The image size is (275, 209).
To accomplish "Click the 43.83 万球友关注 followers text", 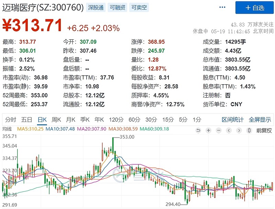I will pyautogui.click(x=252, y=24).
